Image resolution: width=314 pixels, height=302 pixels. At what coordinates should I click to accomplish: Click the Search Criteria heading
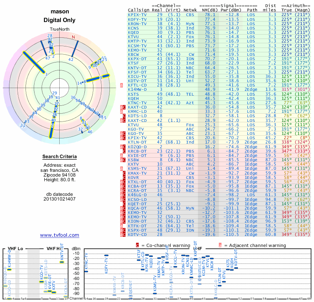(60, 157)
